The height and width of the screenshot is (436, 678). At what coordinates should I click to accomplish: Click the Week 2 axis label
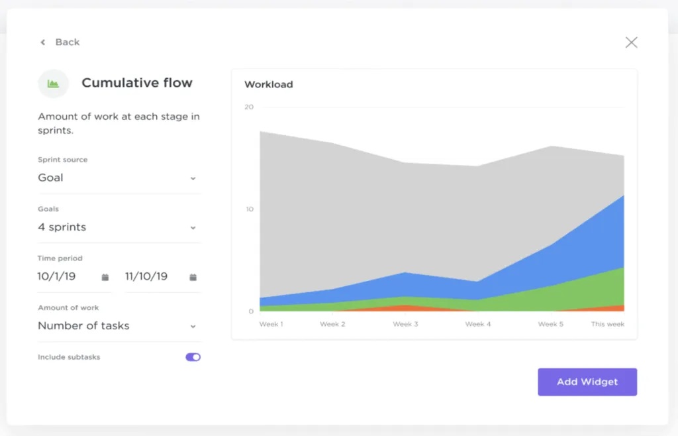pyautogui.click(x=332, y=324)
